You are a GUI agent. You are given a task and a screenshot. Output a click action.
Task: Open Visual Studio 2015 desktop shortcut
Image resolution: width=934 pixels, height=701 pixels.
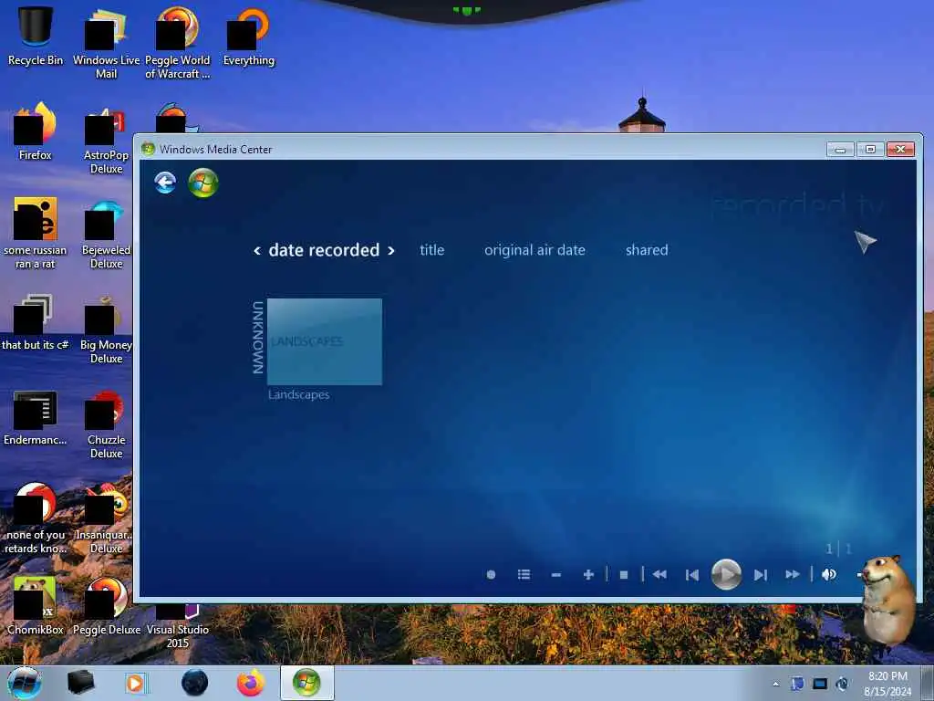[178, 626]
